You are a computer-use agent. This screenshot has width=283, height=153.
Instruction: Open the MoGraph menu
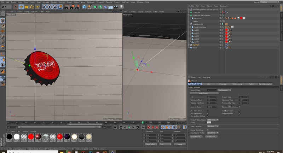91,2
